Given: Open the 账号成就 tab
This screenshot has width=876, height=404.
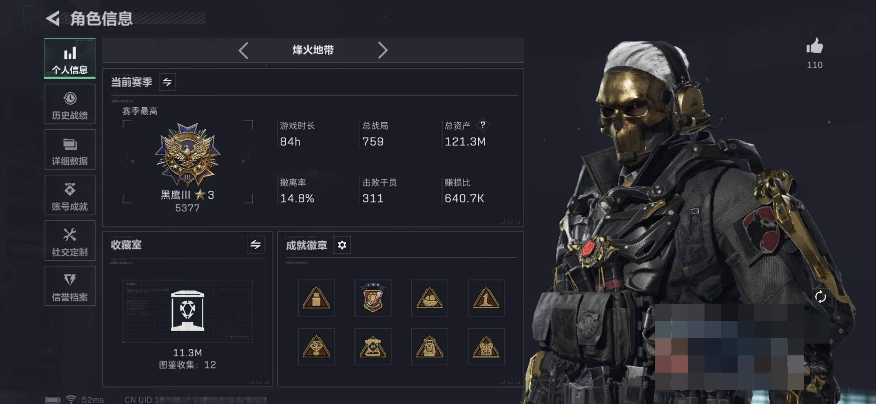Looking at the screenshot, I should (x=70, y=195).
